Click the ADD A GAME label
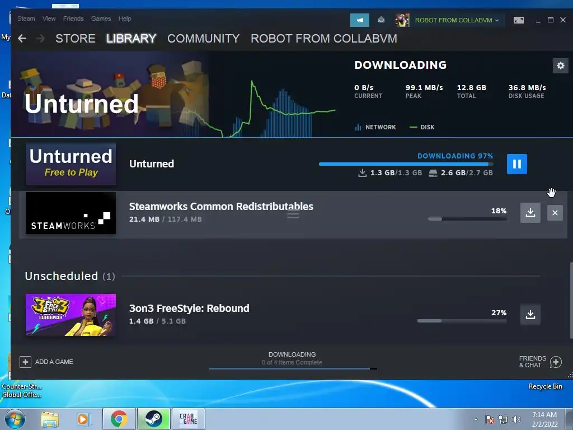Image resolution: width=573 pixels, height=430 pixels. [54, 362]
